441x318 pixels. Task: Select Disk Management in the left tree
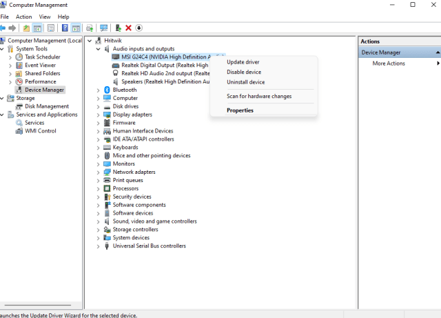pos(47,106)
